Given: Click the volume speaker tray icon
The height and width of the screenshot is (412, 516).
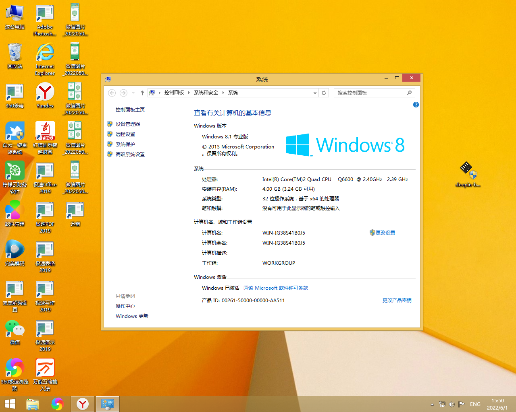Looking at the screenshot, I should coord(451,404).
